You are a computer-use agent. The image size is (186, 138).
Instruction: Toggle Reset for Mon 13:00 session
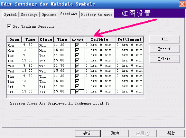[77, 50]
